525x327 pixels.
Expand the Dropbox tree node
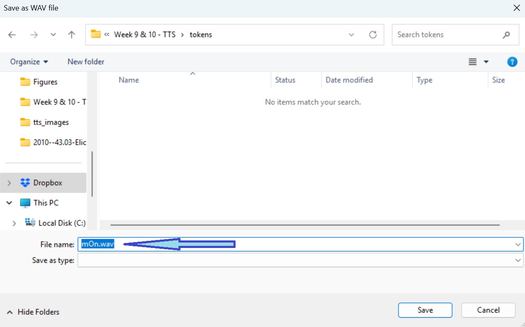click(9, 183)
